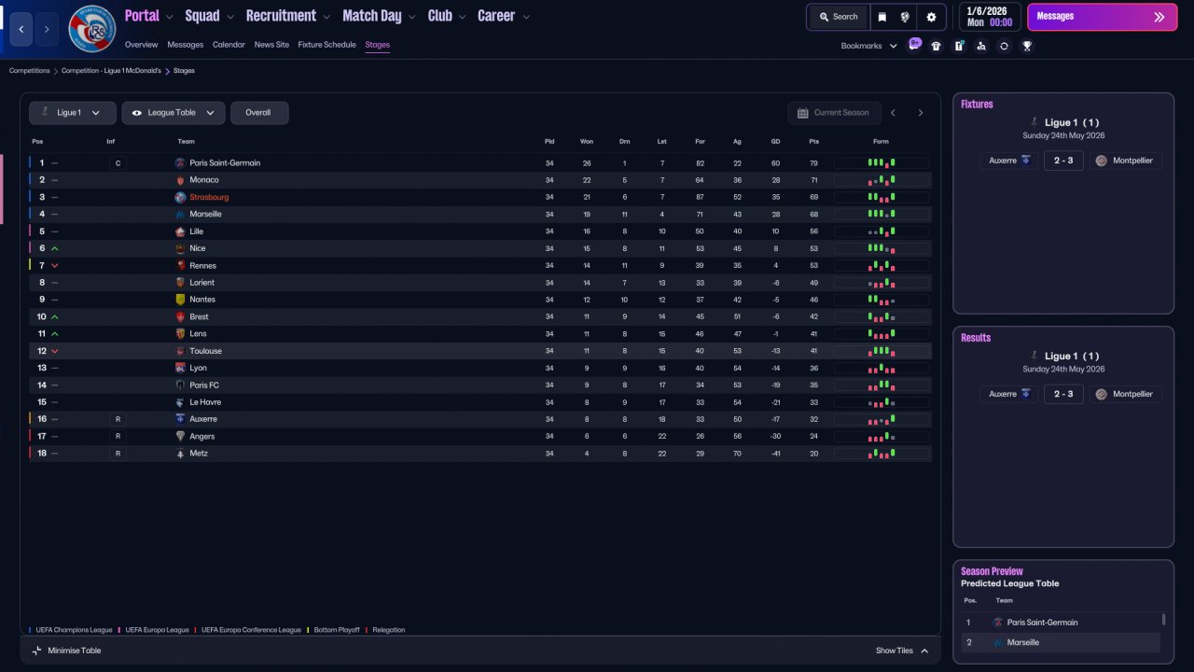Click the Le Havre team name in the table
This screenshot has height=672, width=1194.
tap(205, 402)
